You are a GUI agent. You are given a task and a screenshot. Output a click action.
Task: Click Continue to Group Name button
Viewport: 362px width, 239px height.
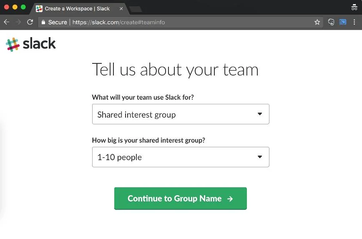(181, 199)
